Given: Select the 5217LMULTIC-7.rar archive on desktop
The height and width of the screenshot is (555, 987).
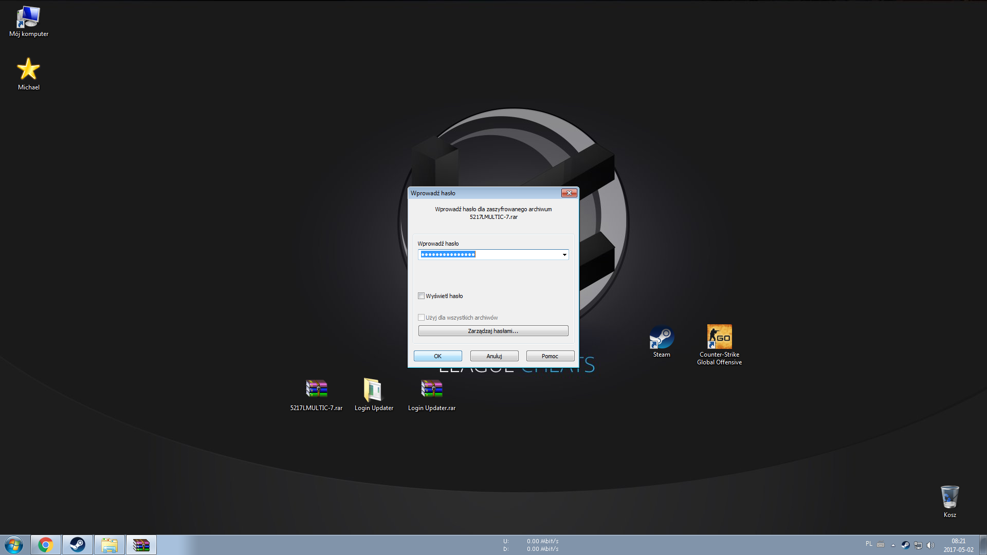Looking at the screenshot, I should click(x=316, y=395).
